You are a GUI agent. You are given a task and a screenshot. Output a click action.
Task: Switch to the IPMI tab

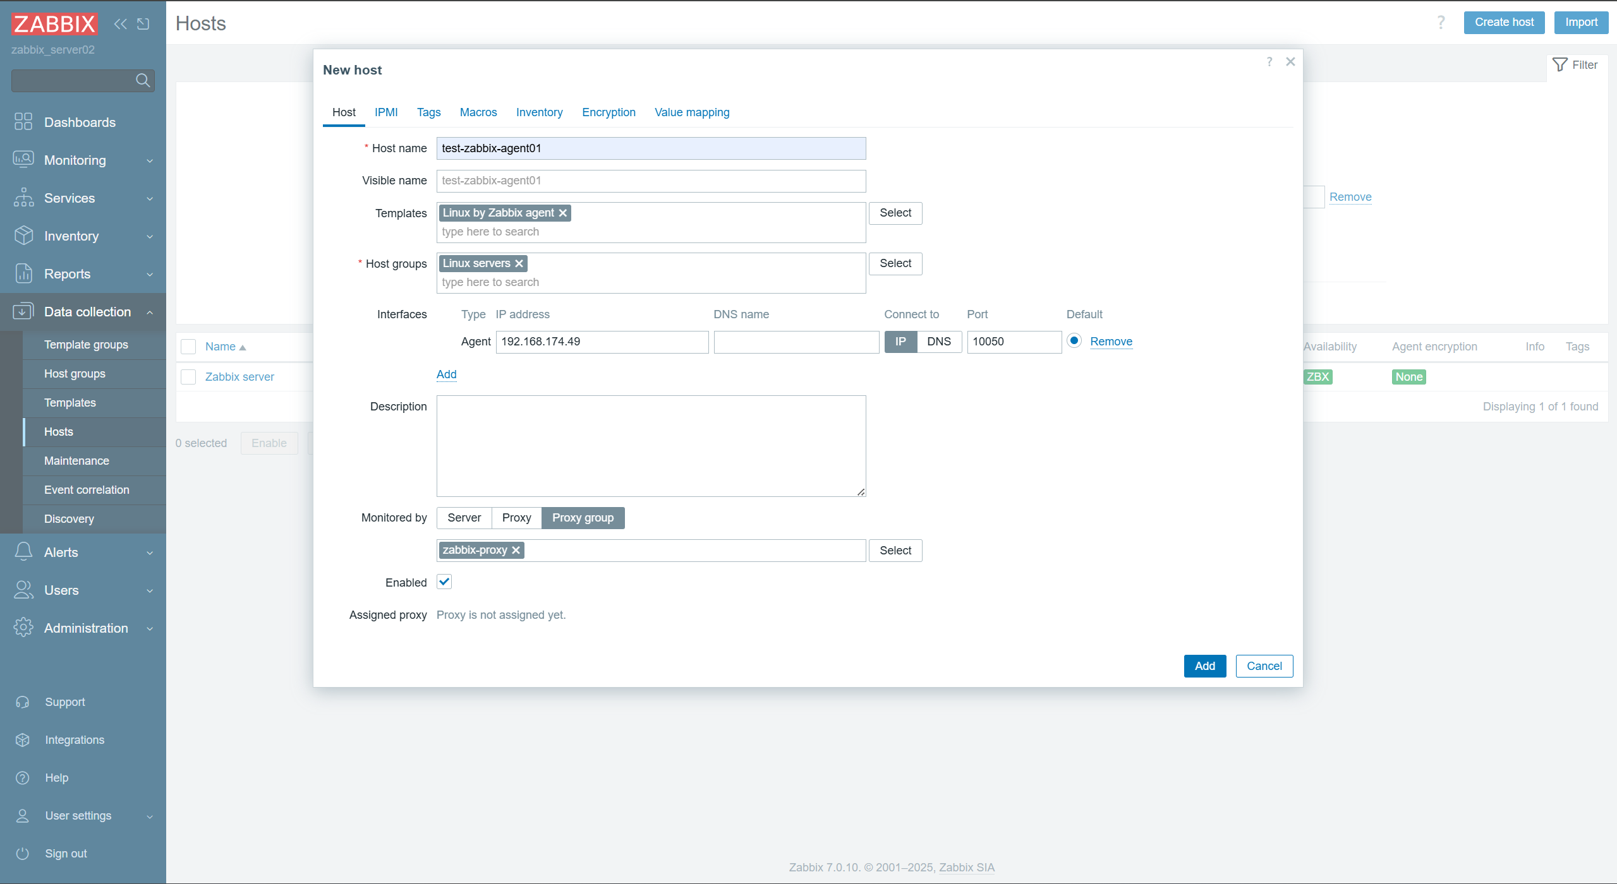[x=386, y=112]
